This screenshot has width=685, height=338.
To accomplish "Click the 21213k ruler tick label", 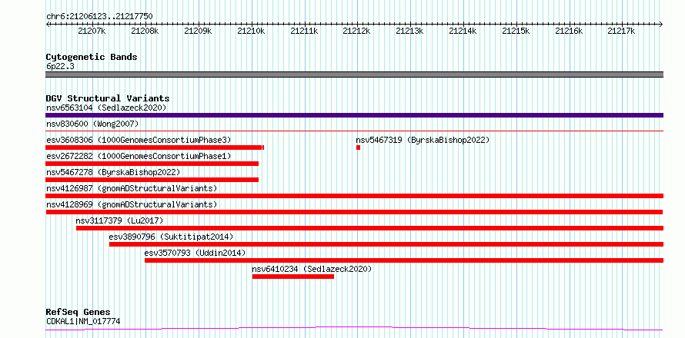I will tap(409, 31).
